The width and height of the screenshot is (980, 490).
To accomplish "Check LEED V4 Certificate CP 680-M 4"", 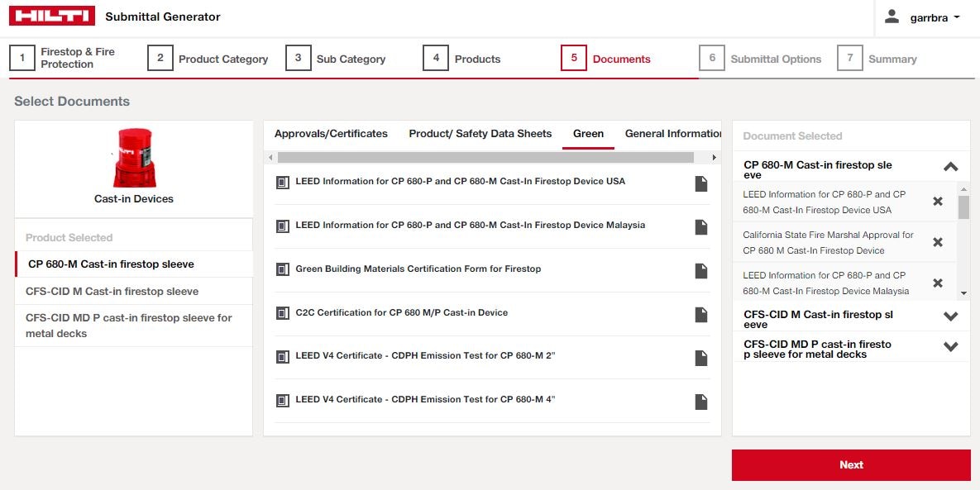I will pyautogui.click(x=283, y=401).
